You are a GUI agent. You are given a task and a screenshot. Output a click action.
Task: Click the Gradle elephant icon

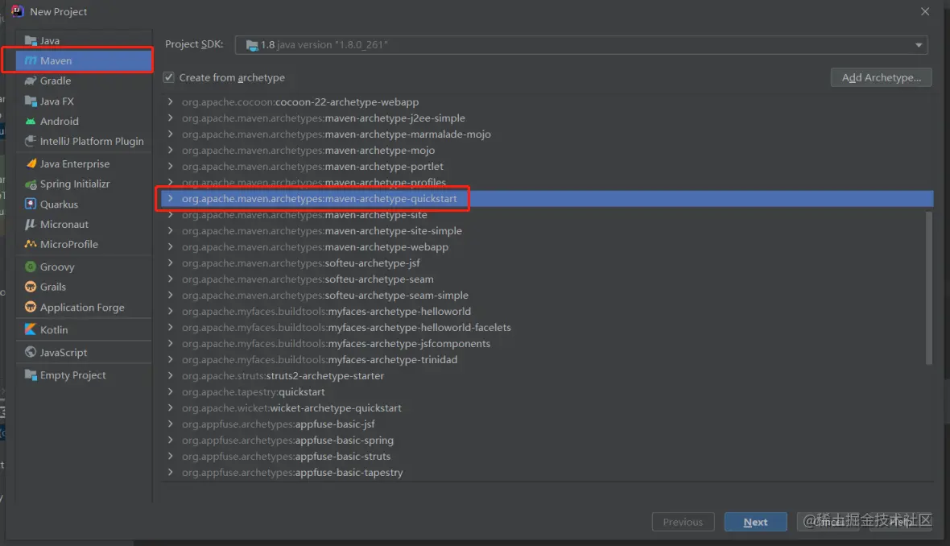click(31, 81)
